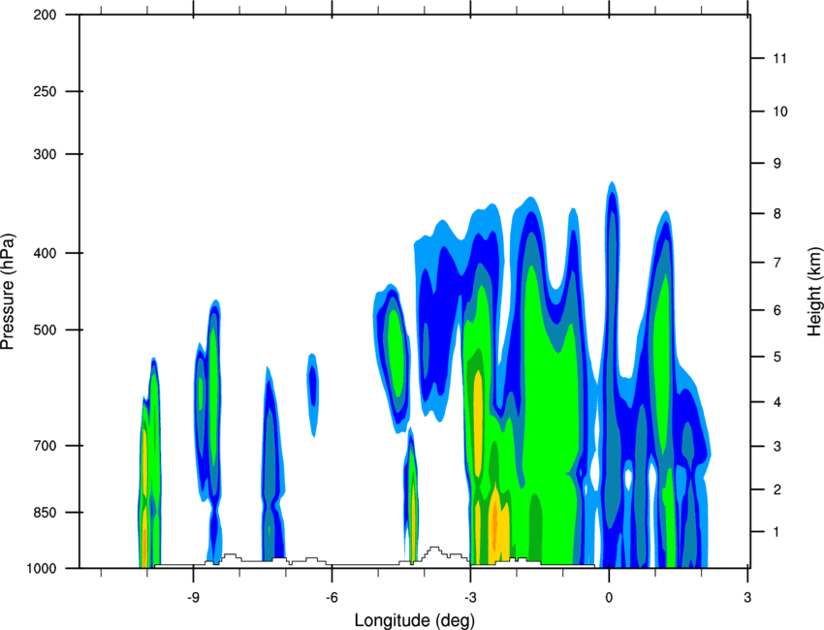The height and width of the screenshot is (630, 824).
Task: Click the 11 km height label
Action: [779, 58]
